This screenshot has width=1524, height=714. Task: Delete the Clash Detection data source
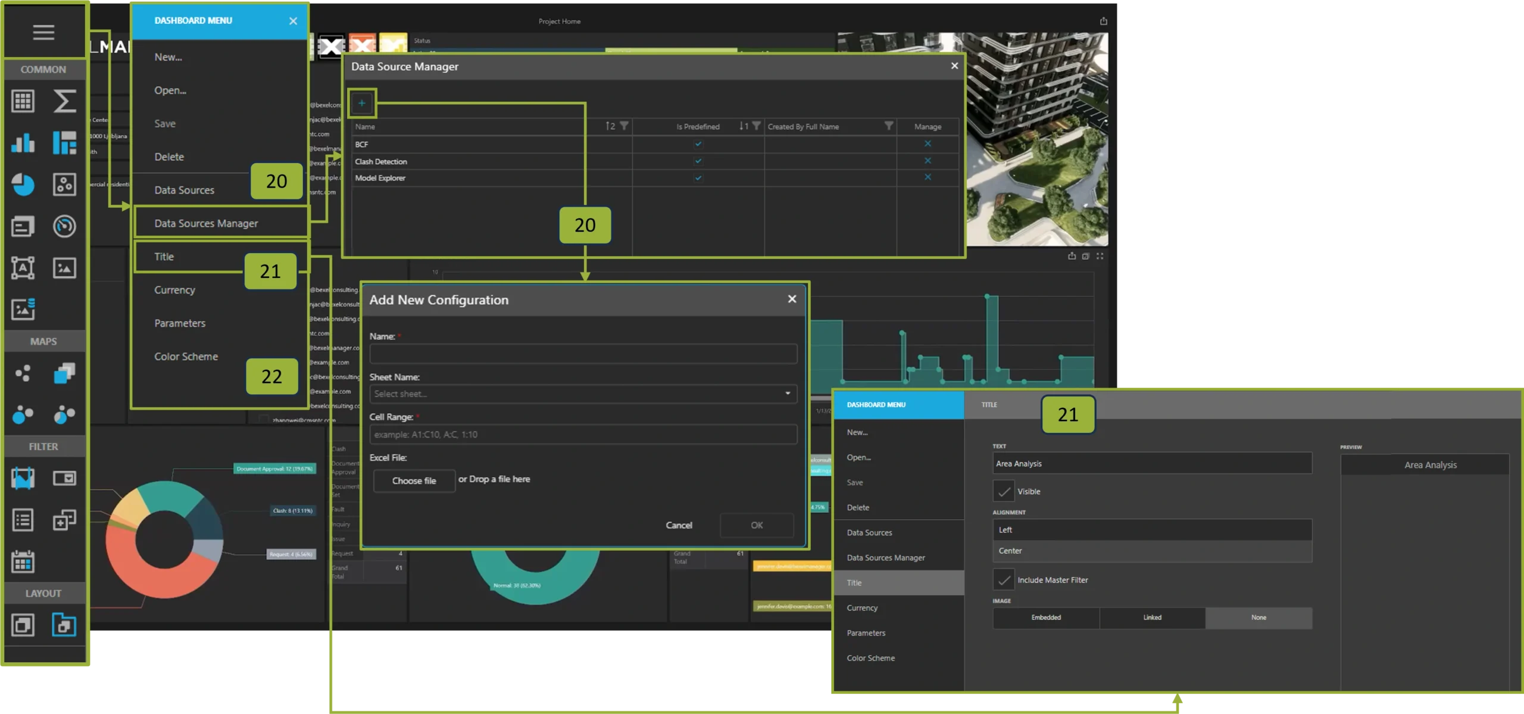pos(927,161)
